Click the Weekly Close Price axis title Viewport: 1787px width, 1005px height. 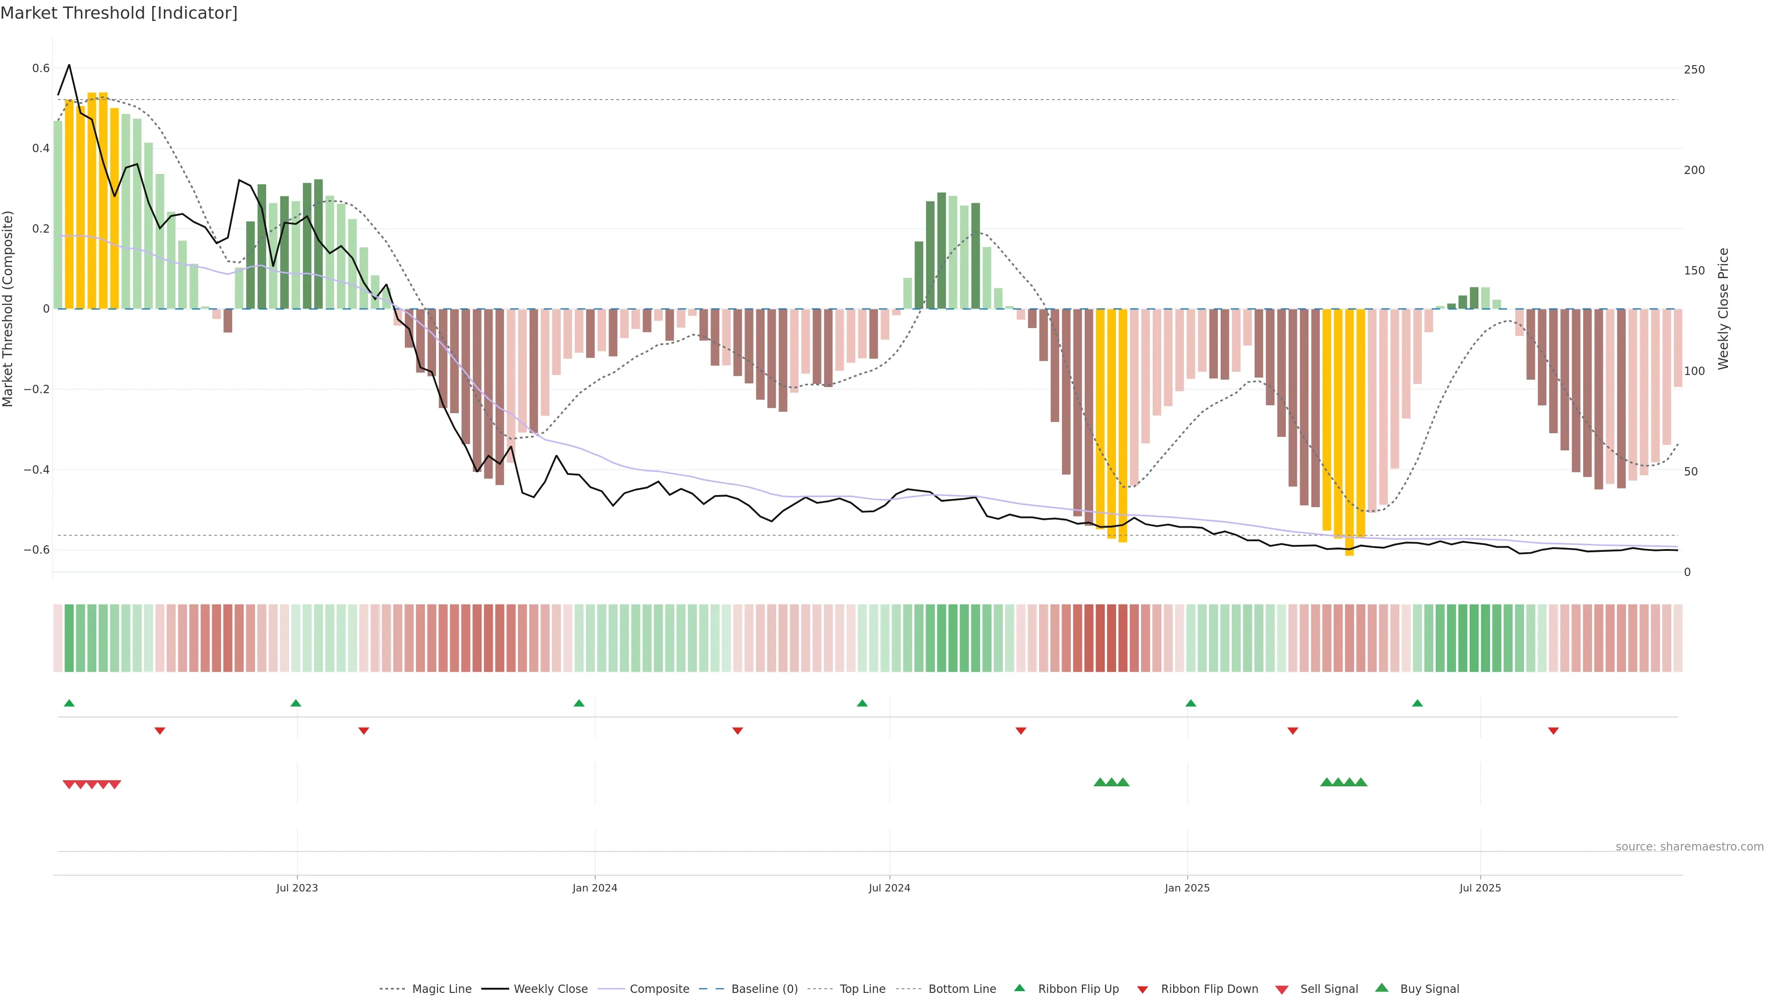pyautogui.click(x=1722, y=308)
